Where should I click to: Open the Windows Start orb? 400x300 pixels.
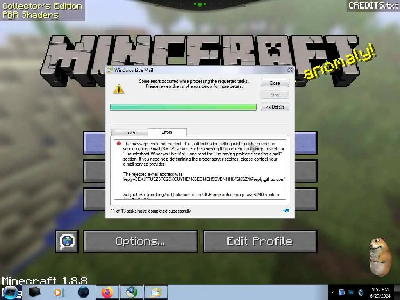(10, 292)
